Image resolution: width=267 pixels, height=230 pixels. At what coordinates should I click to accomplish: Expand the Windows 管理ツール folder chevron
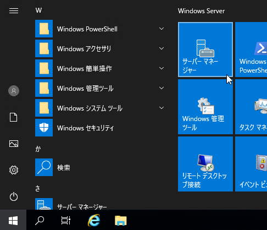pyautogui.click(x=162, y=88)
